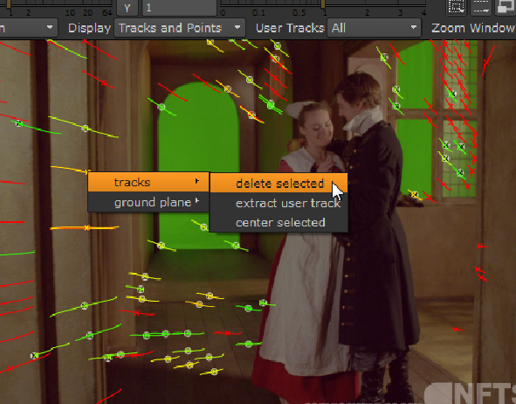Choose center selected menu entry
The image size is (516, 404).
279,222
